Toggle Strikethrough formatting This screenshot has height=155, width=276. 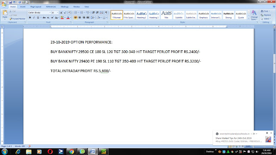[x=44, y=18]
